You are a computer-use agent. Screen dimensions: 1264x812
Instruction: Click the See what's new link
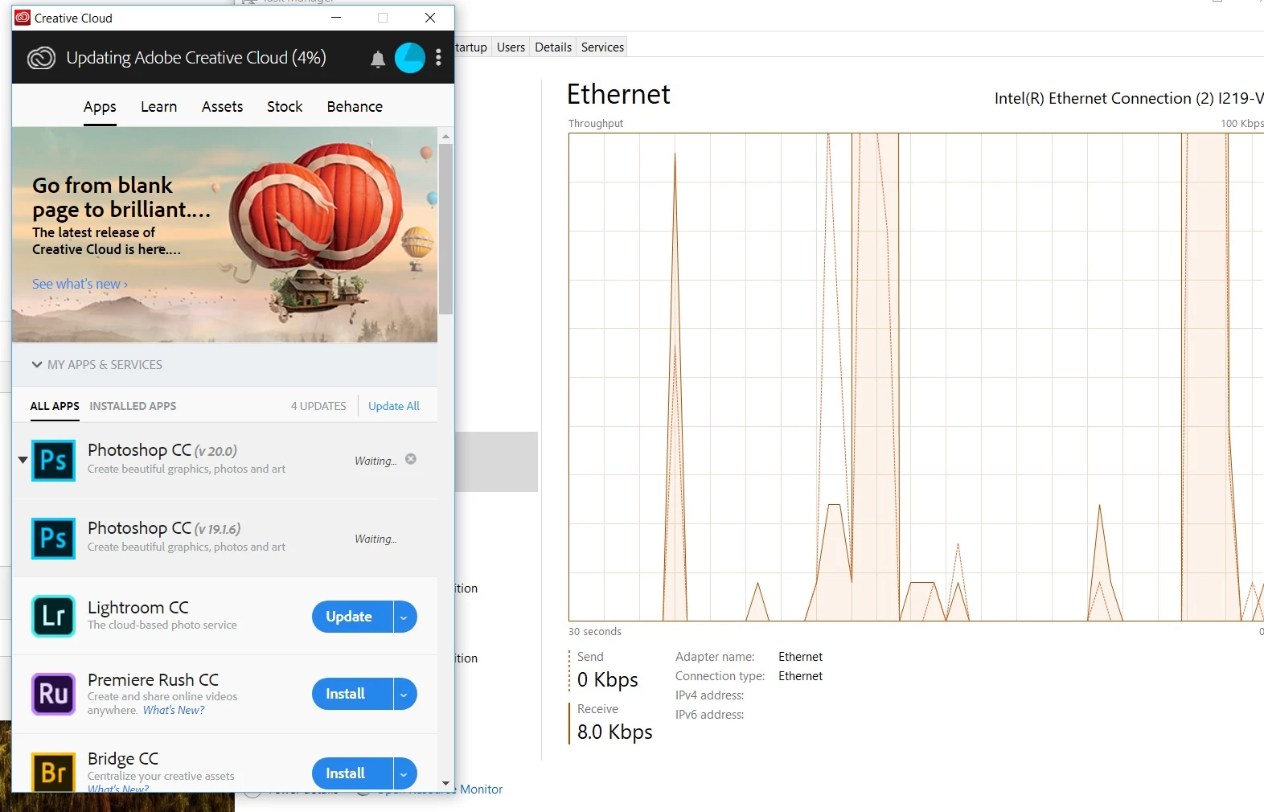pyautogui.click(x=80, y=284)
